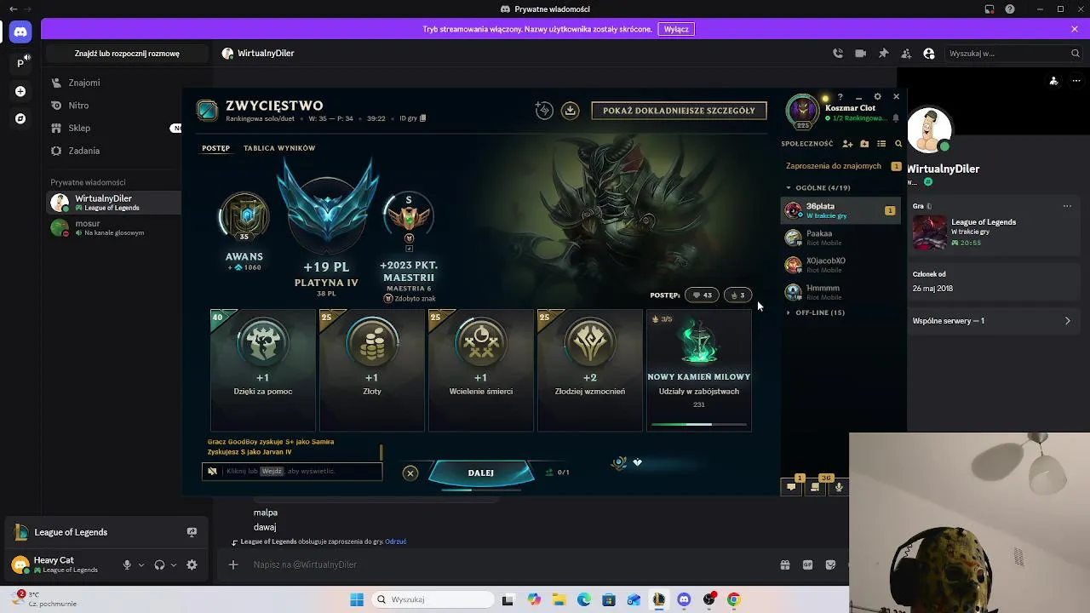Viewport: 1090px width, 613px height.
Task: Open League client settings gear
Action: tap(877, 97)
